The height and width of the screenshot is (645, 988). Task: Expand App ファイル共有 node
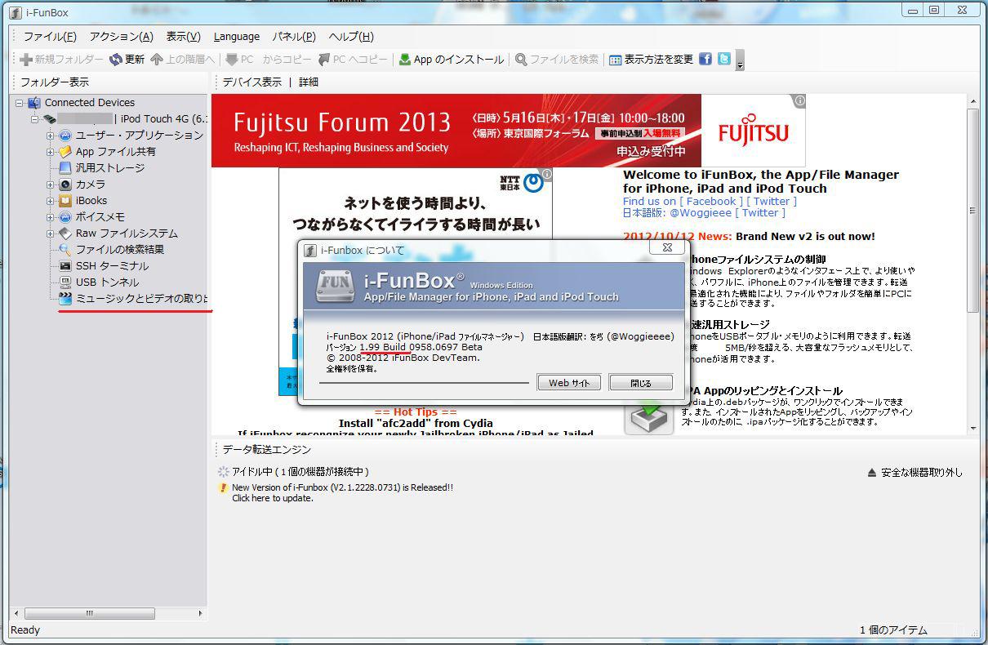[50, 152]
